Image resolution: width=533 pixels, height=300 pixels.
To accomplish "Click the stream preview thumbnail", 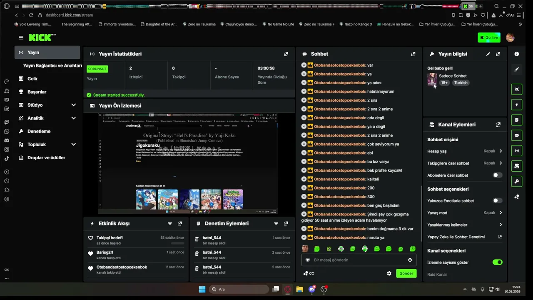I will (188, 164).
